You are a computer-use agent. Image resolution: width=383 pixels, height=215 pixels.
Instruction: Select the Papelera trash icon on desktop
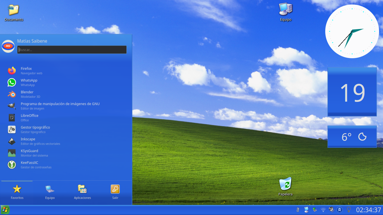[285, 187]
